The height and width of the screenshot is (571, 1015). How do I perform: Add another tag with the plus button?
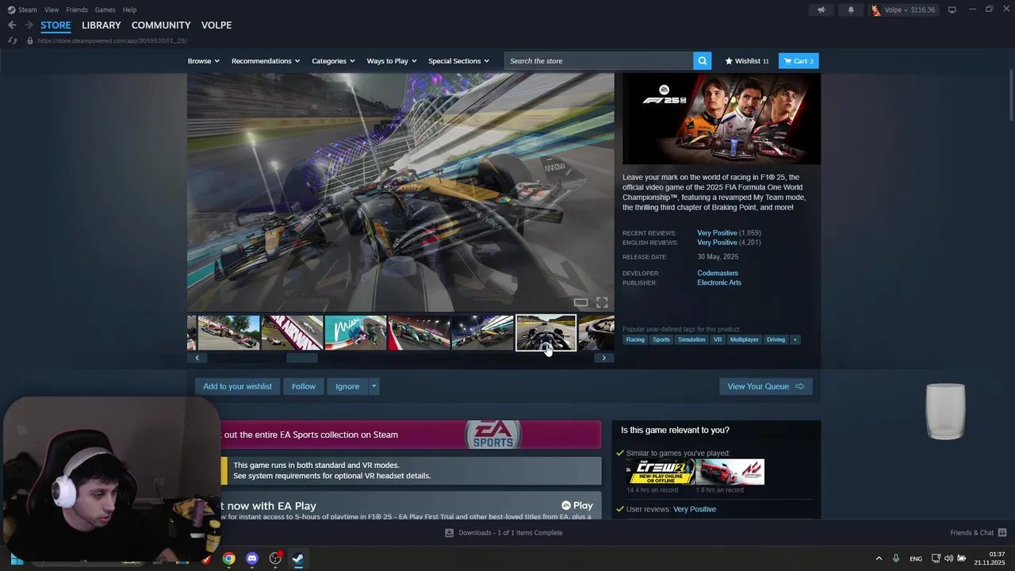point(795,339)
